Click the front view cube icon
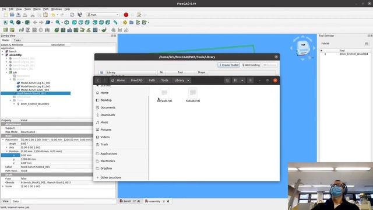The width and height of the screenshot is (373, 210). (75, 22)
